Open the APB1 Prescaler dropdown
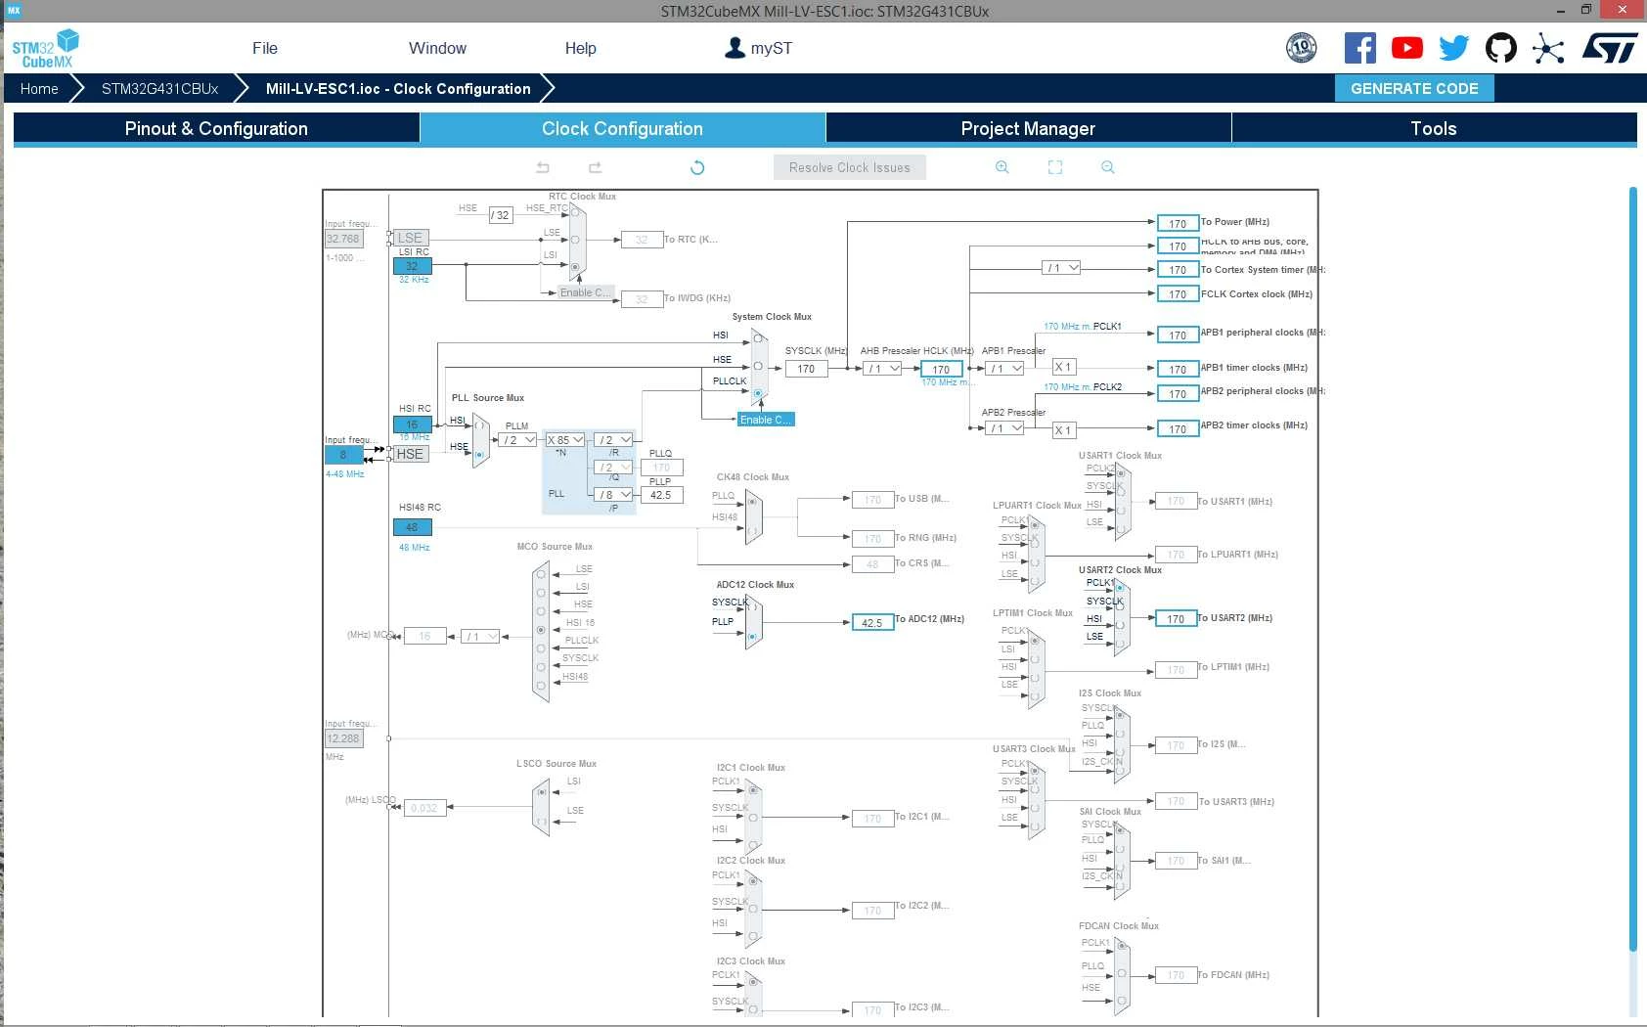 [1005, 369]
